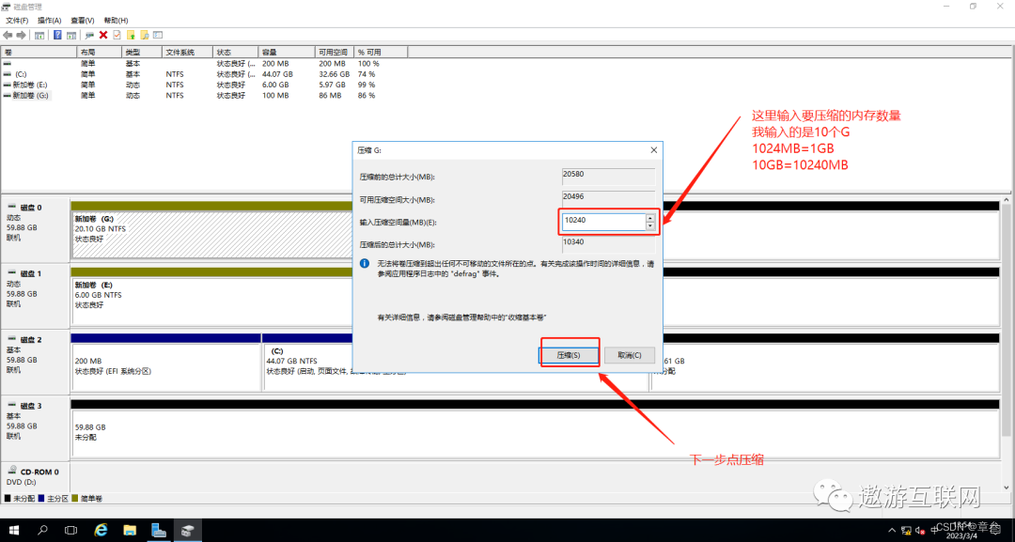The height and width of the screenshot is (542, 1015).
Task: Click the connect/refresh disk toolbar icon
Action: (89, 35)
